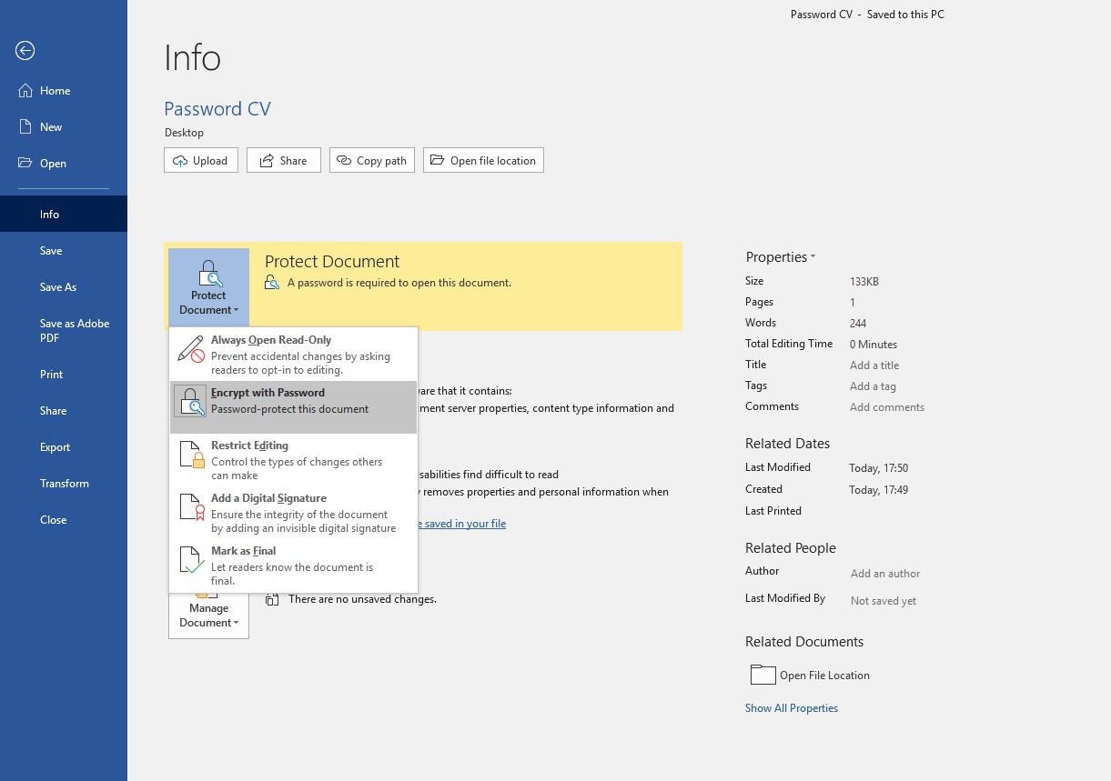1111x781 pixels.
Task: Expand the Properties dropdown header
Action: pos(781,257)
